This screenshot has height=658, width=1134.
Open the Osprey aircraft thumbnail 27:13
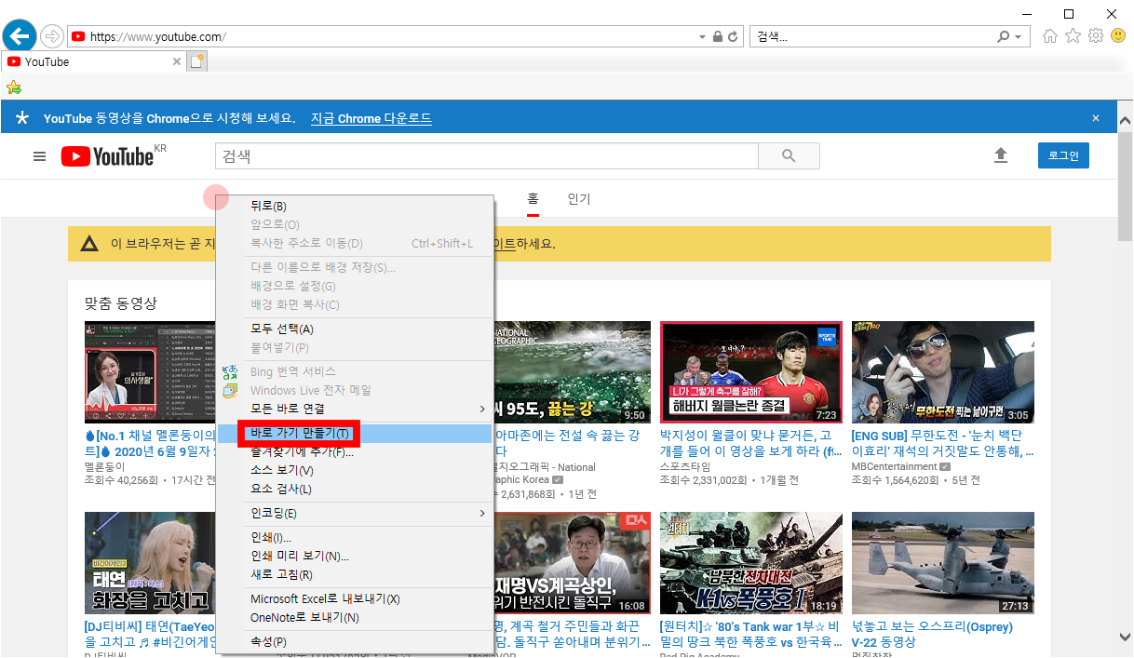(942, 562)
